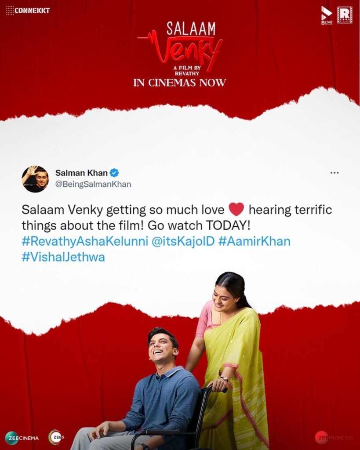Click the Zee Cinema logo
Viewport: 360px width, 450px height.
tap(22, 438)
